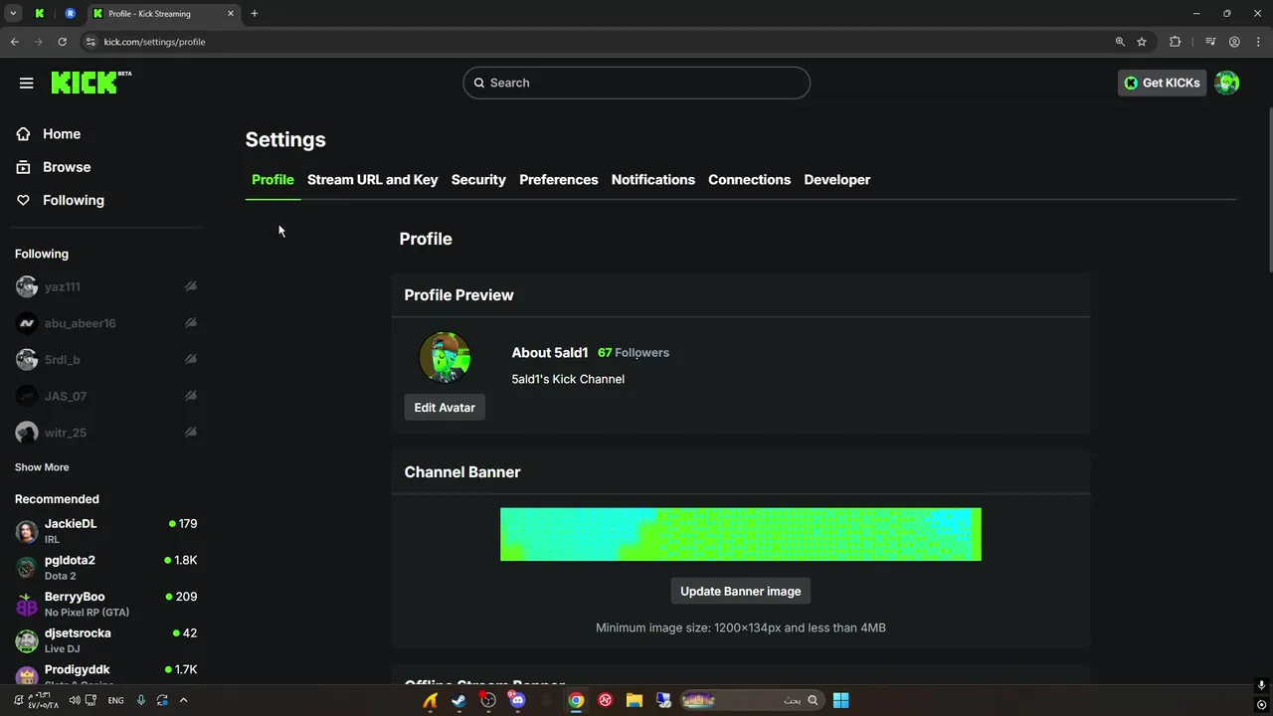The height and width of the screenshot is (716, 1273).
Task: Click the Windows Start button
Action: tap(840, 700)
